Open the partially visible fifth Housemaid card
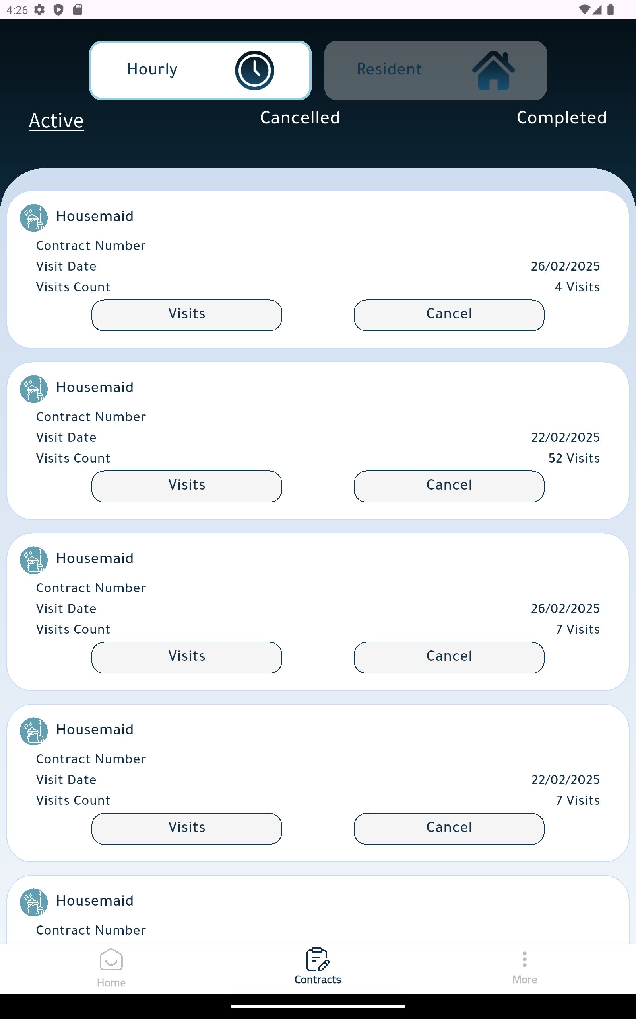The height and width of the screenshot is (1019, 636). tap(318, 910)
